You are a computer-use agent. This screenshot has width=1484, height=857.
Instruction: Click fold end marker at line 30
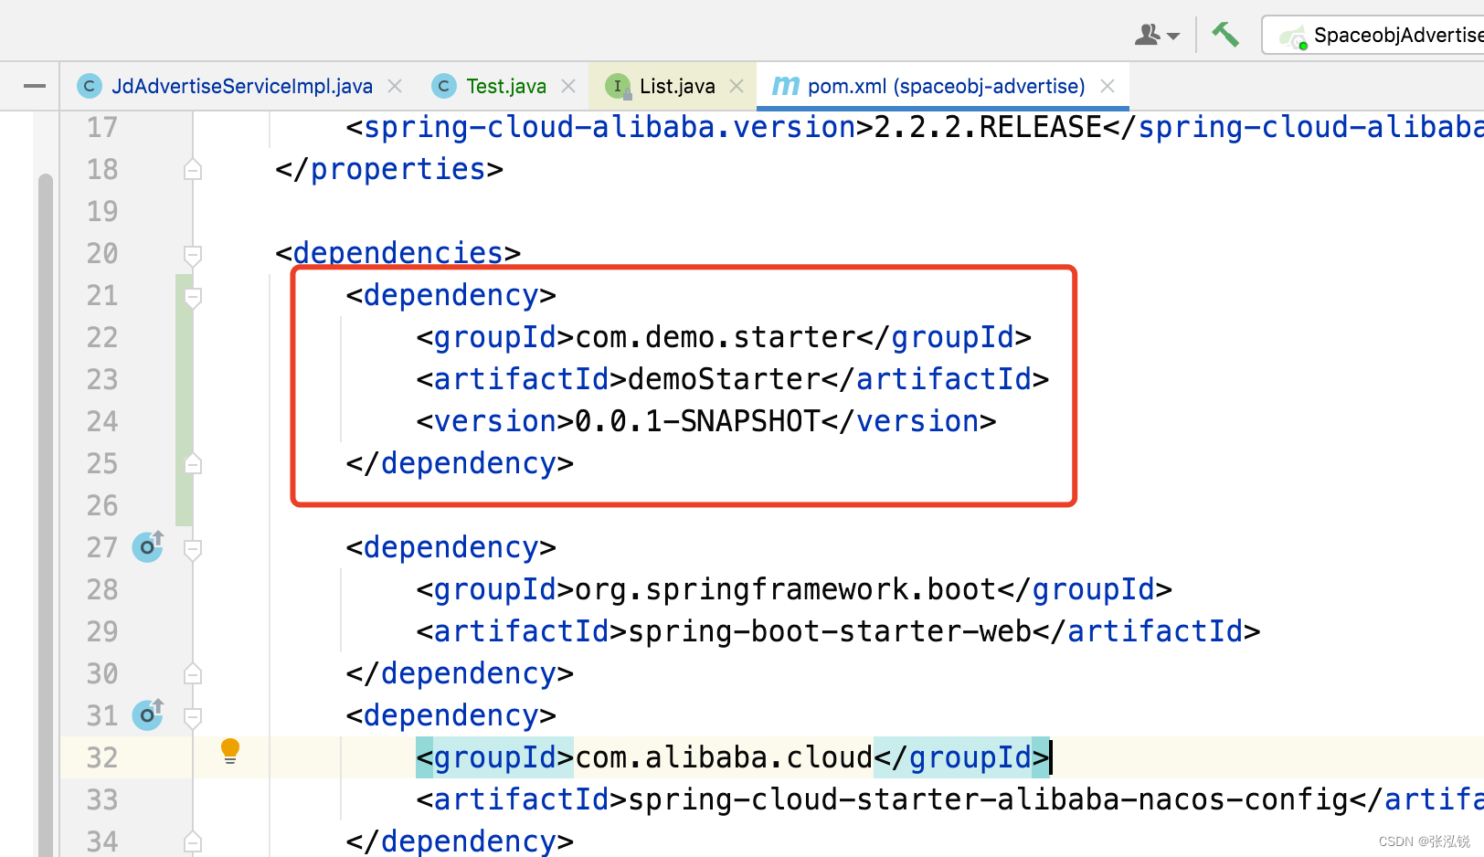point(193,673)
